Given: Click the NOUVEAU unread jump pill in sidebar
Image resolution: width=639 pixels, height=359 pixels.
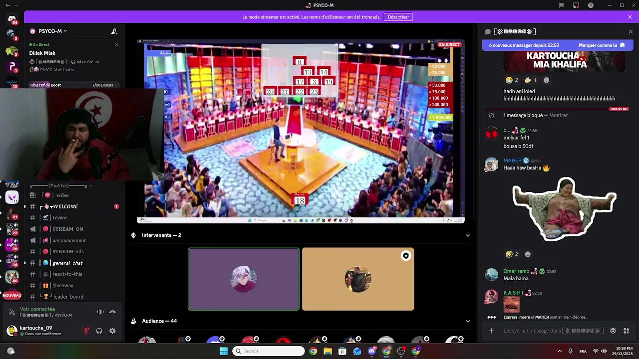Looking at the screenshot, I should coord(12,296).
